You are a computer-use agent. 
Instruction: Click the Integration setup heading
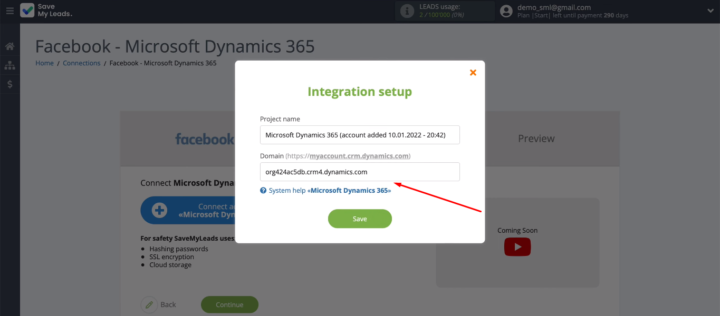(x=360, y=92)
